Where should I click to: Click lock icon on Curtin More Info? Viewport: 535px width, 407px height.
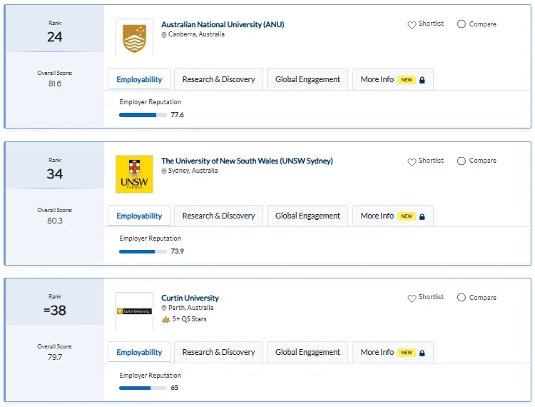tap(422, 353)
